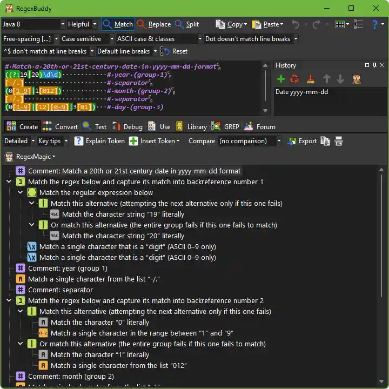Image resolution: width=389 pixels, height=389 pixels.
Task: Move history item up with arrow
Action: tap(326, 79)
